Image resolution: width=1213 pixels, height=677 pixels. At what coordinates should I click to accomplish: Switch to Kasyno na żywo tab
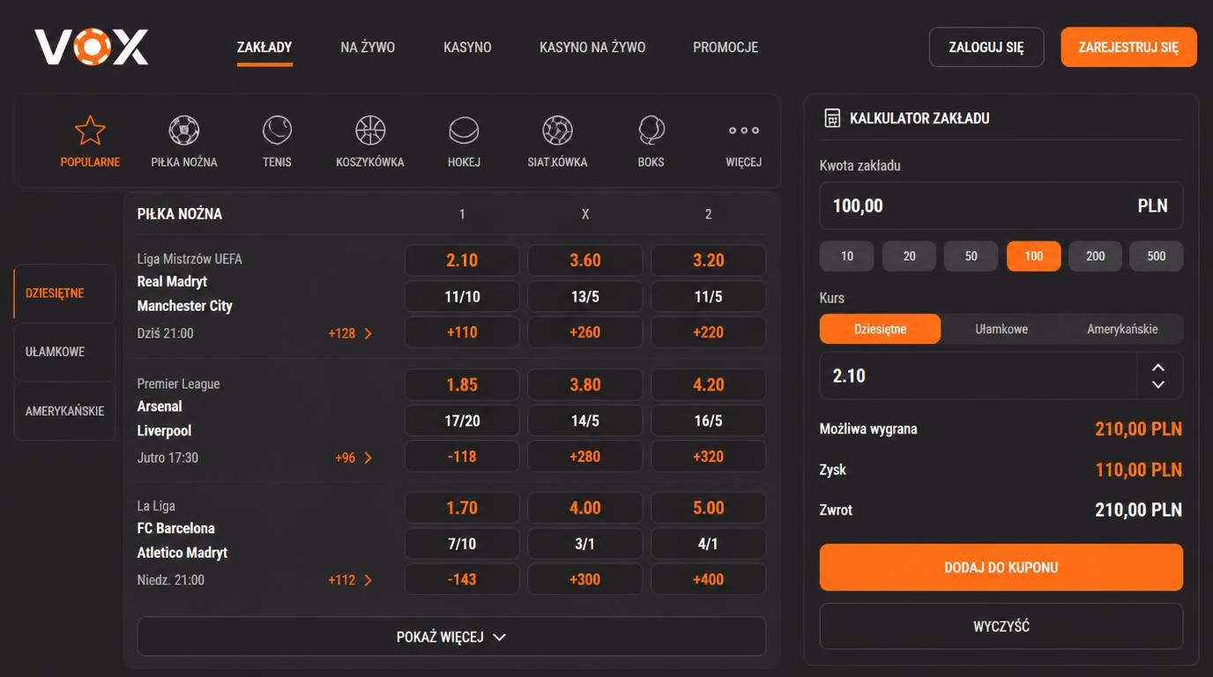click(592, 48)
